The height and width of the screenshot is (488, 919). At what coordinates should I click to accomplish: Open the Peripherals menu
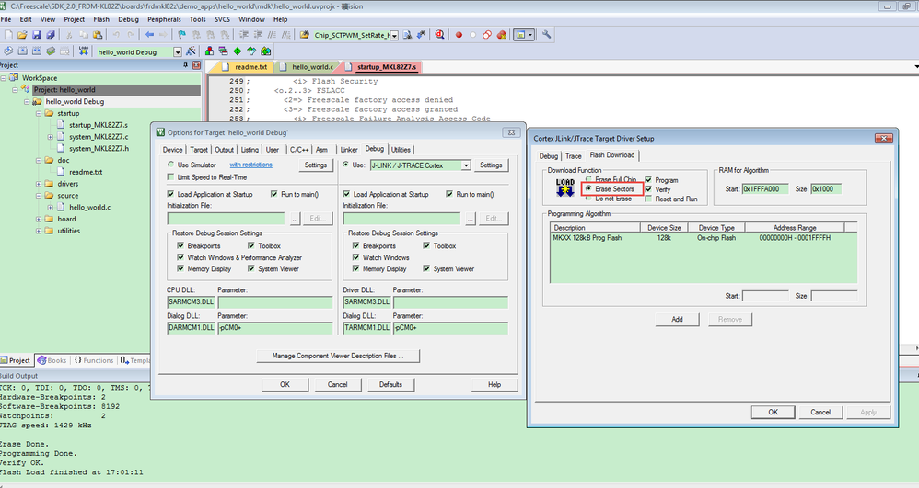pyautogui.click(x=164, y=19)
